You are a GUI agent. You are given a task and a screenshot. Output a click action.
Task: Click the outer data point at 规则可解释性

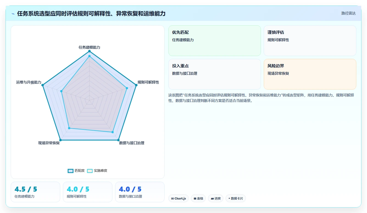click(x=136, y=85)
